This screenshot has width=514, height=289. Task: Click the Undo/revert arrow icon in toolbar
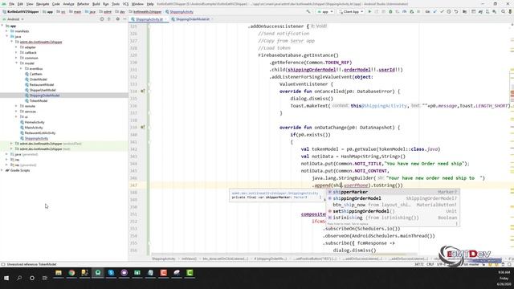tap(456, 11)
